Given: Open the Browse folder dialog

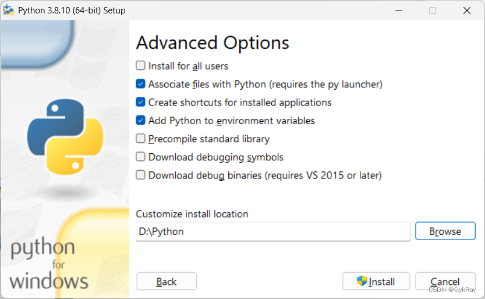Looking at the screenshot, I should (445, 231).
